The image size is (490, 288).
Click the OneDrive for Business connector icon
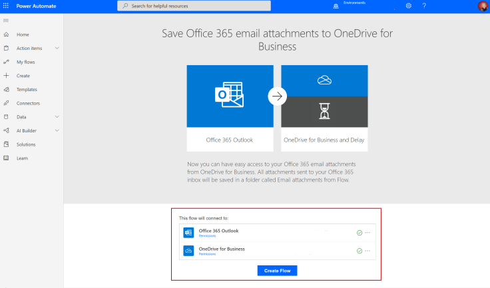188,251
